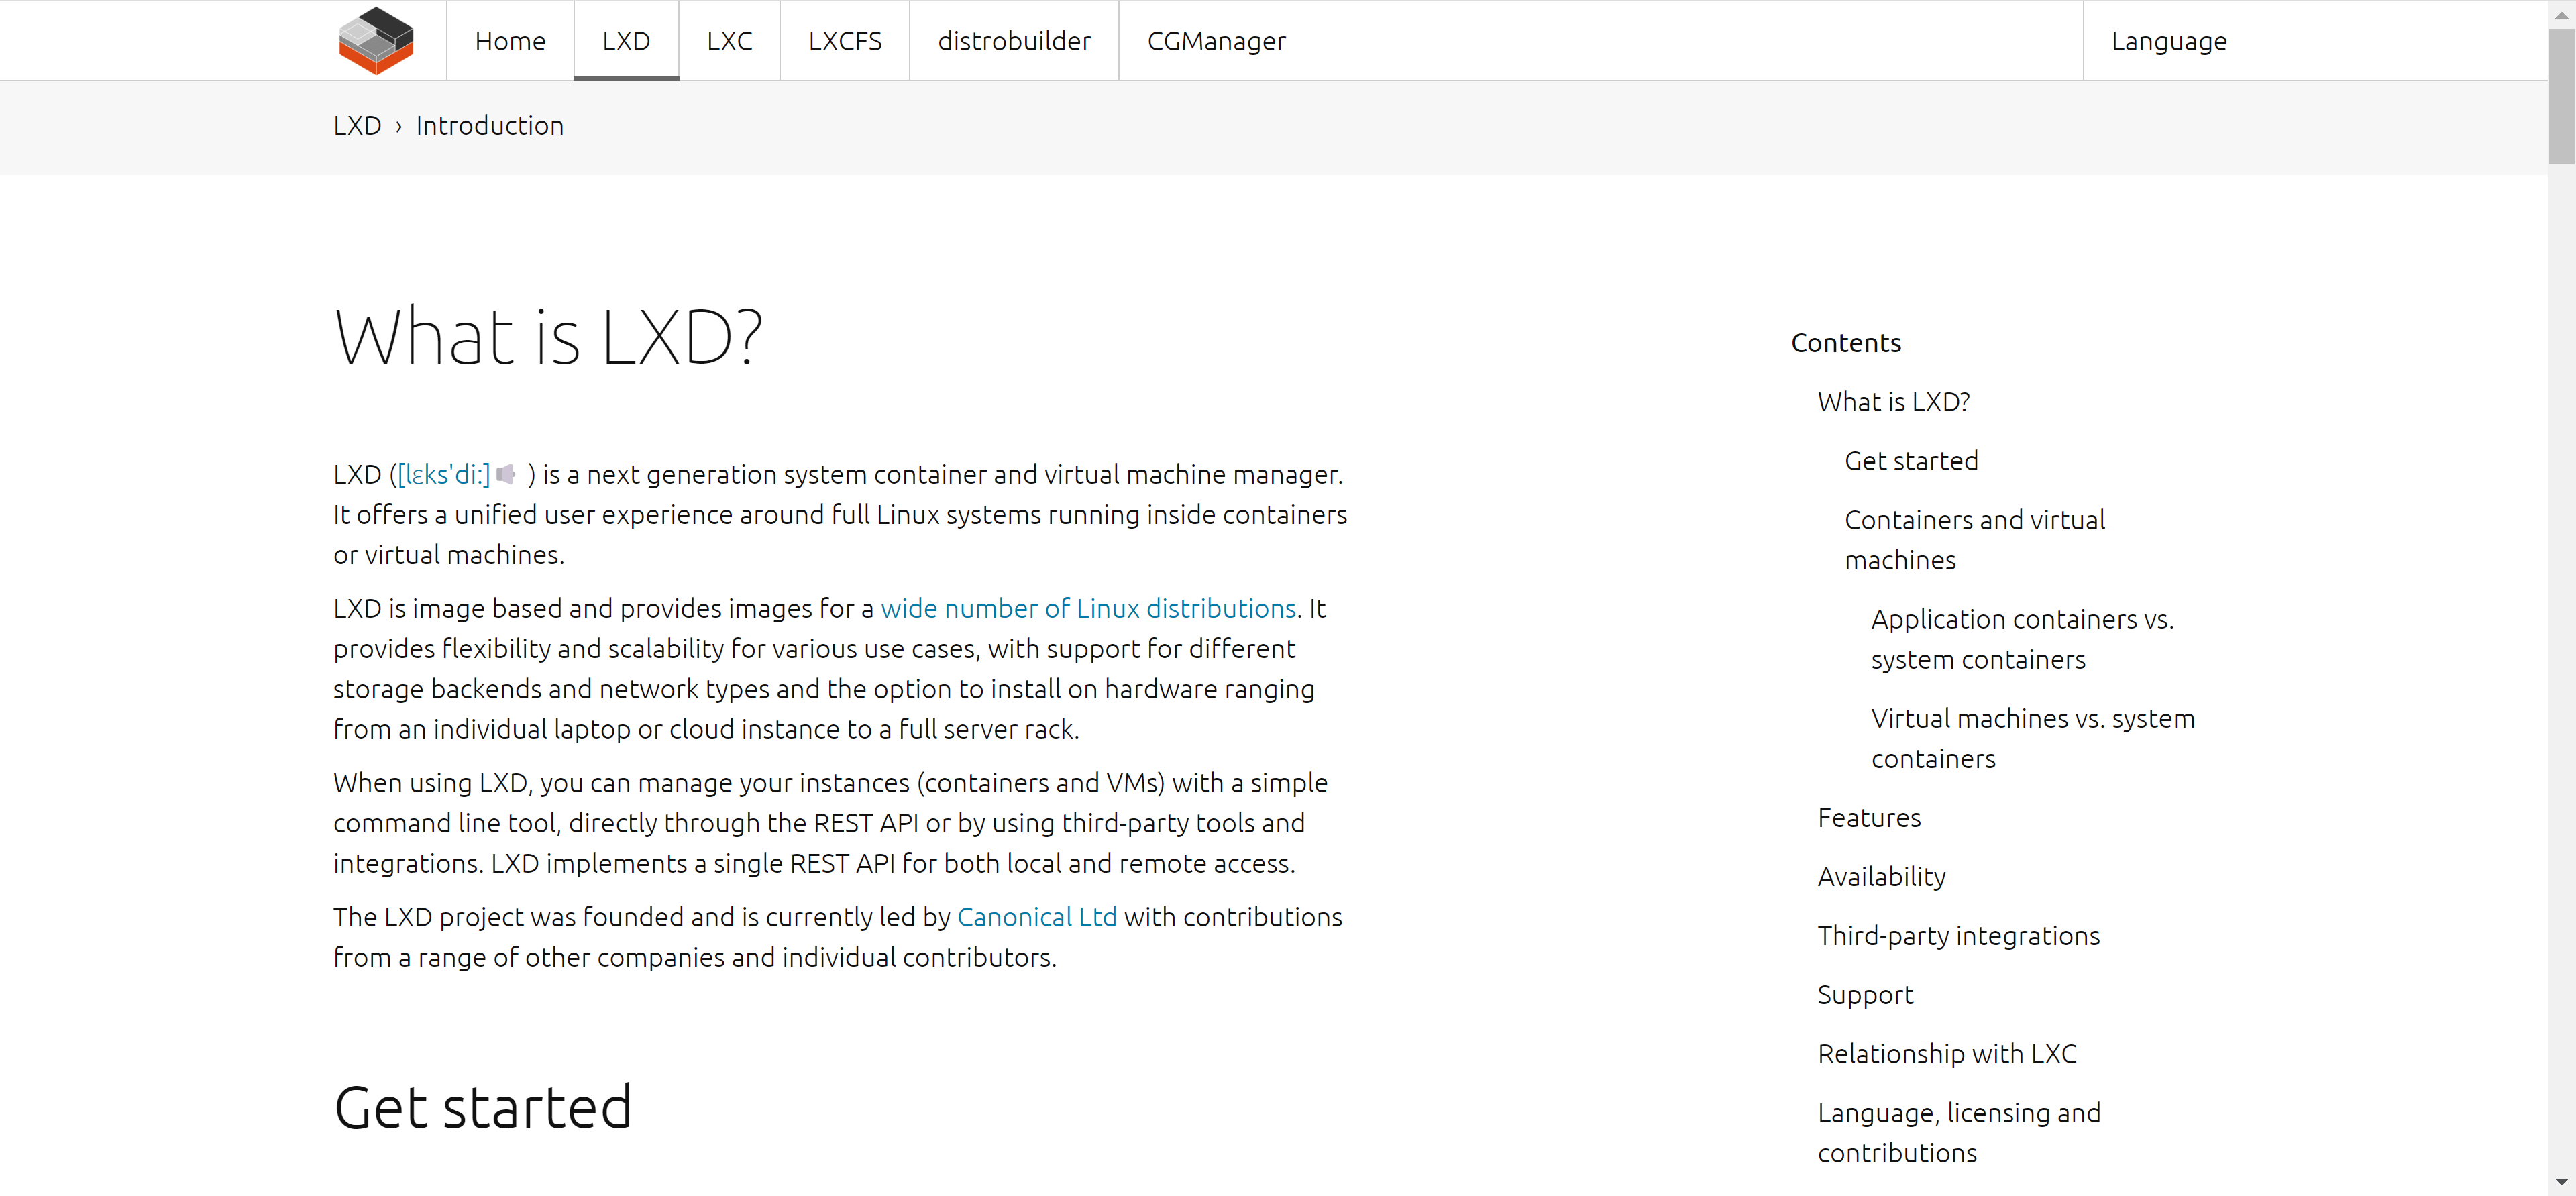2576x1196 pixels.
Task: Open the Canonical Ltd link
Action: click(1036, 917)
